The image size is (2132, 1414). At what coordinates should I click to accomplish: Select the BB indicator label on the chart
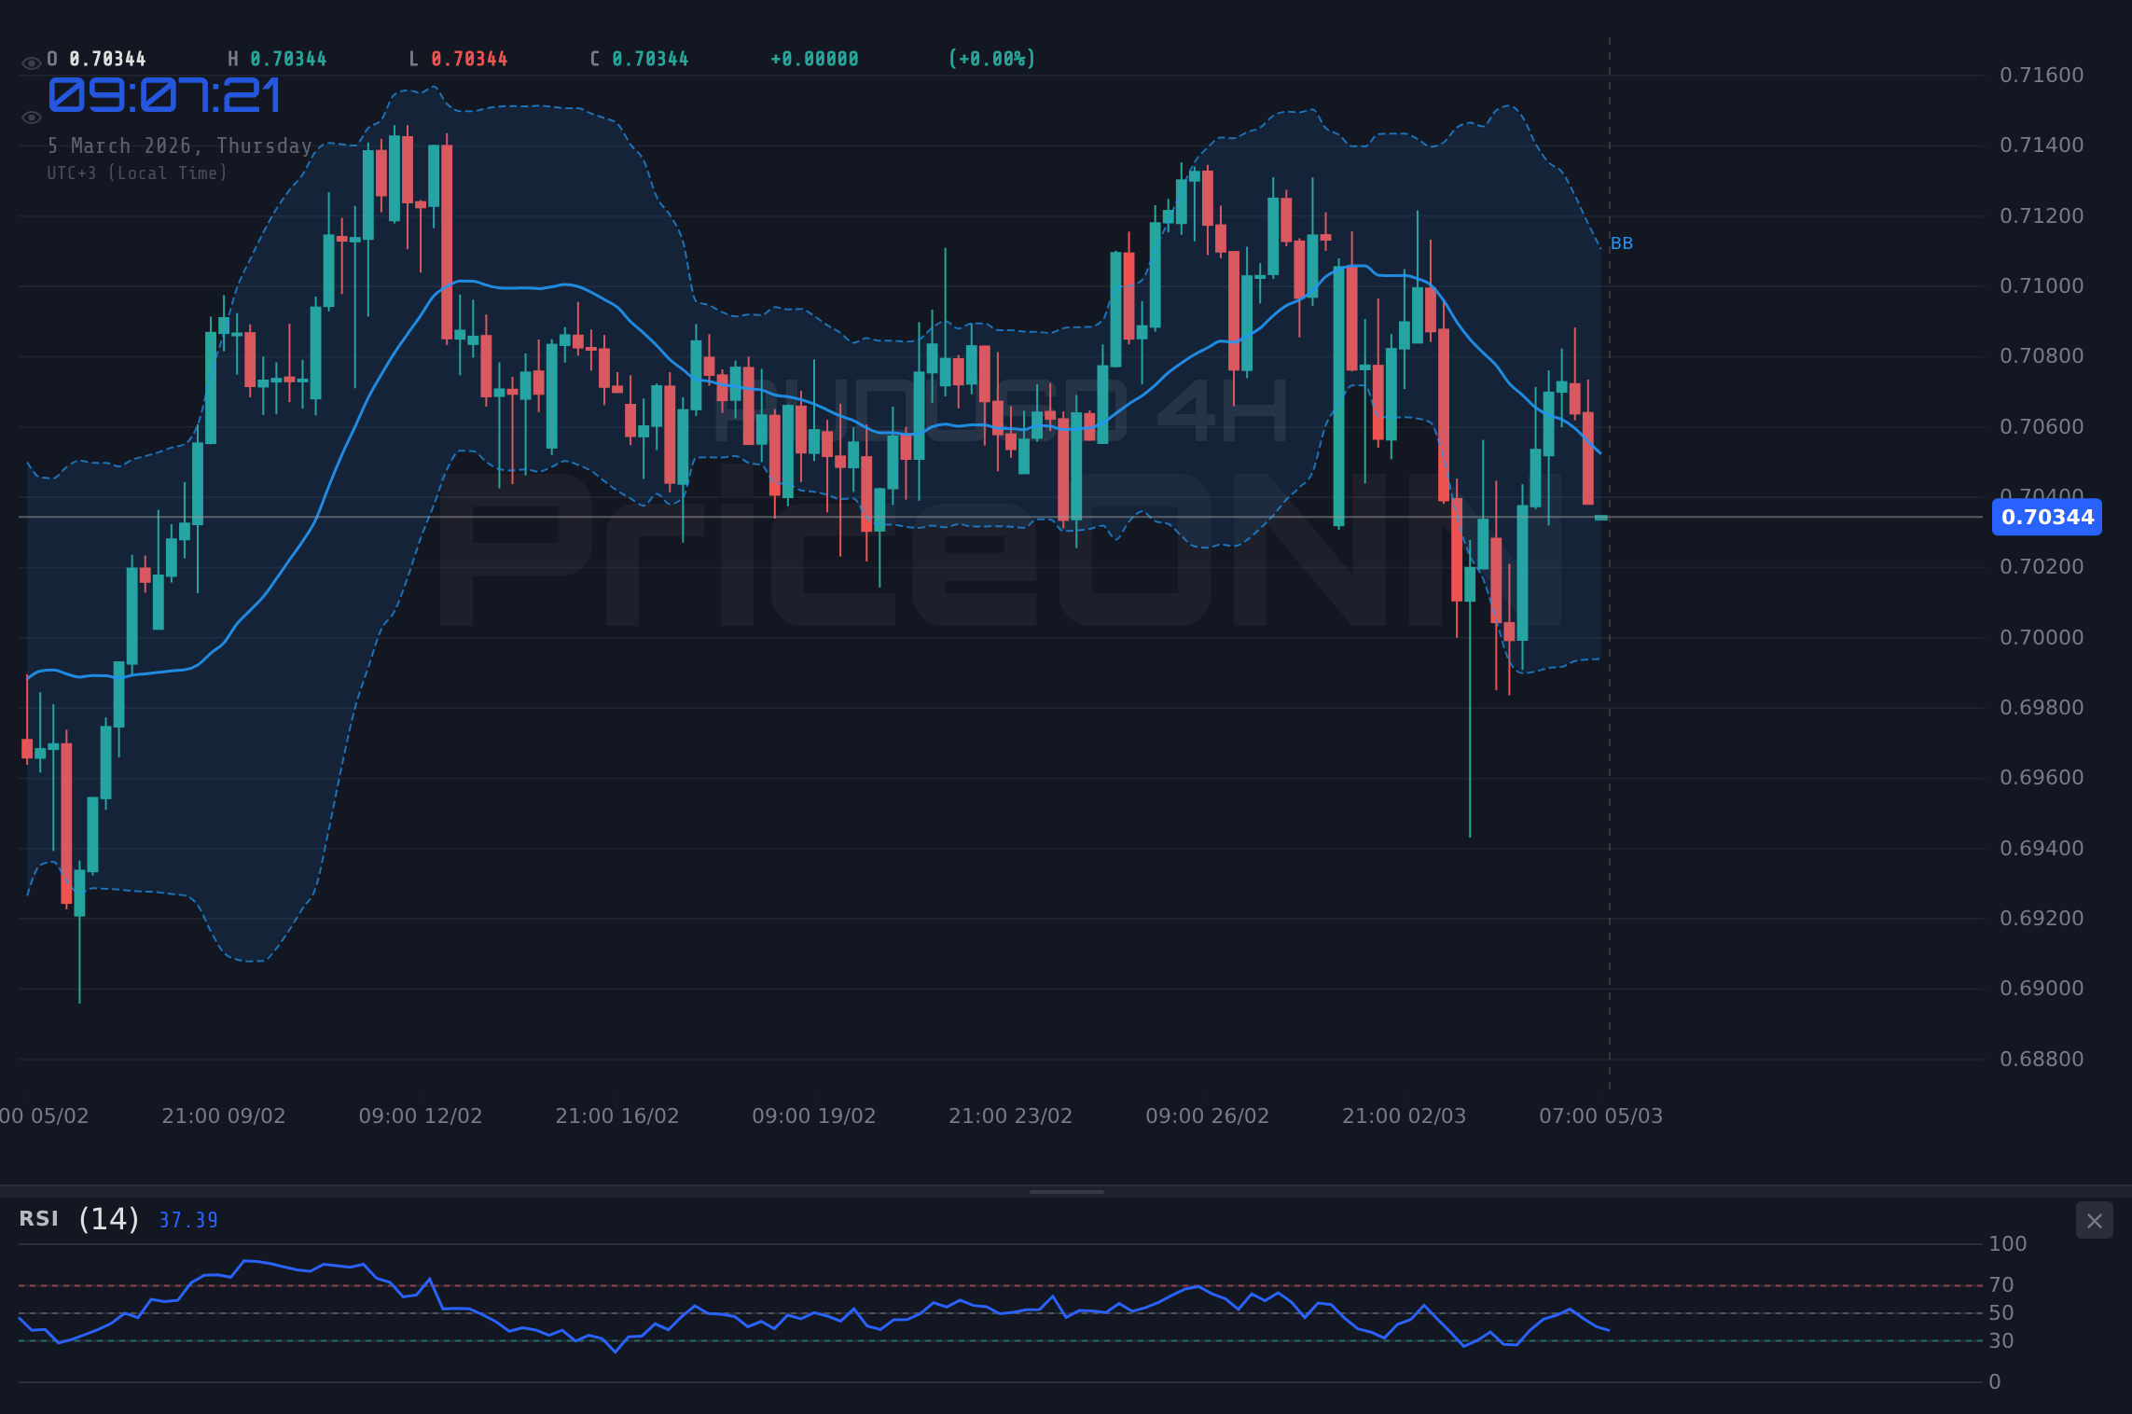tap(1623, 243)
